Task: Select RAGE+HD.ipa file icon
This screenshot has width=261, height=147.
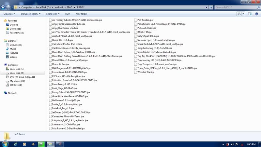Action: 136,32
